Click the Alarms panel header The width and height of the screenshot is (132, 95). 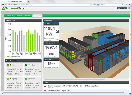[86, 83]
